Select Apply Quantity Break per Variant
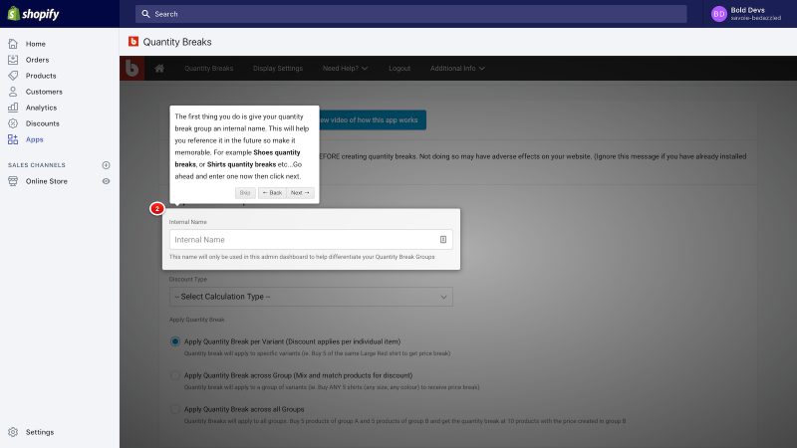 (x=175, y=341)
